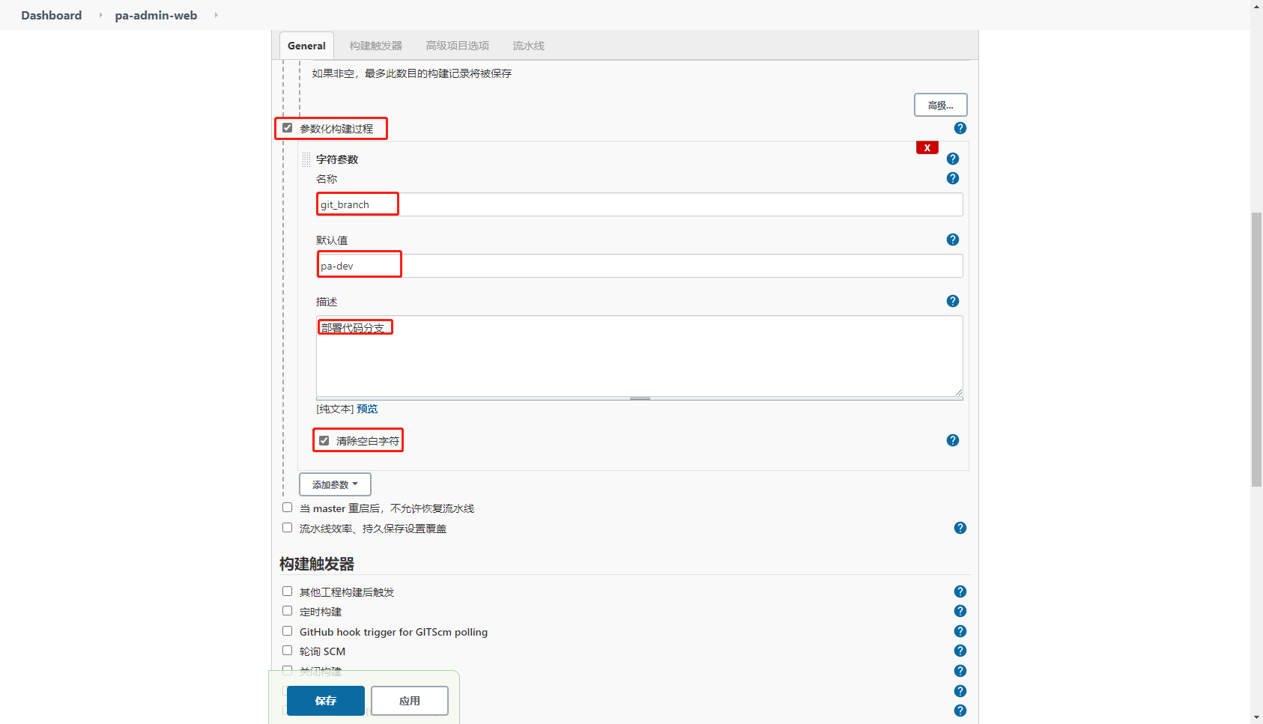Image resolution: width=1263 pixels, height=724 pixels.
Task: Click the page vertical scrollbar thumb
Action: pos(1256,350)
